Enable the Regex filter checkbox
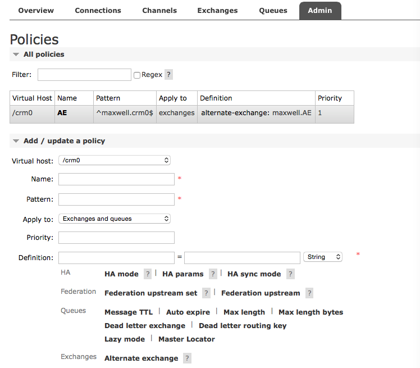420x368 pixels. pyautogui.click(x=137, y=75)
